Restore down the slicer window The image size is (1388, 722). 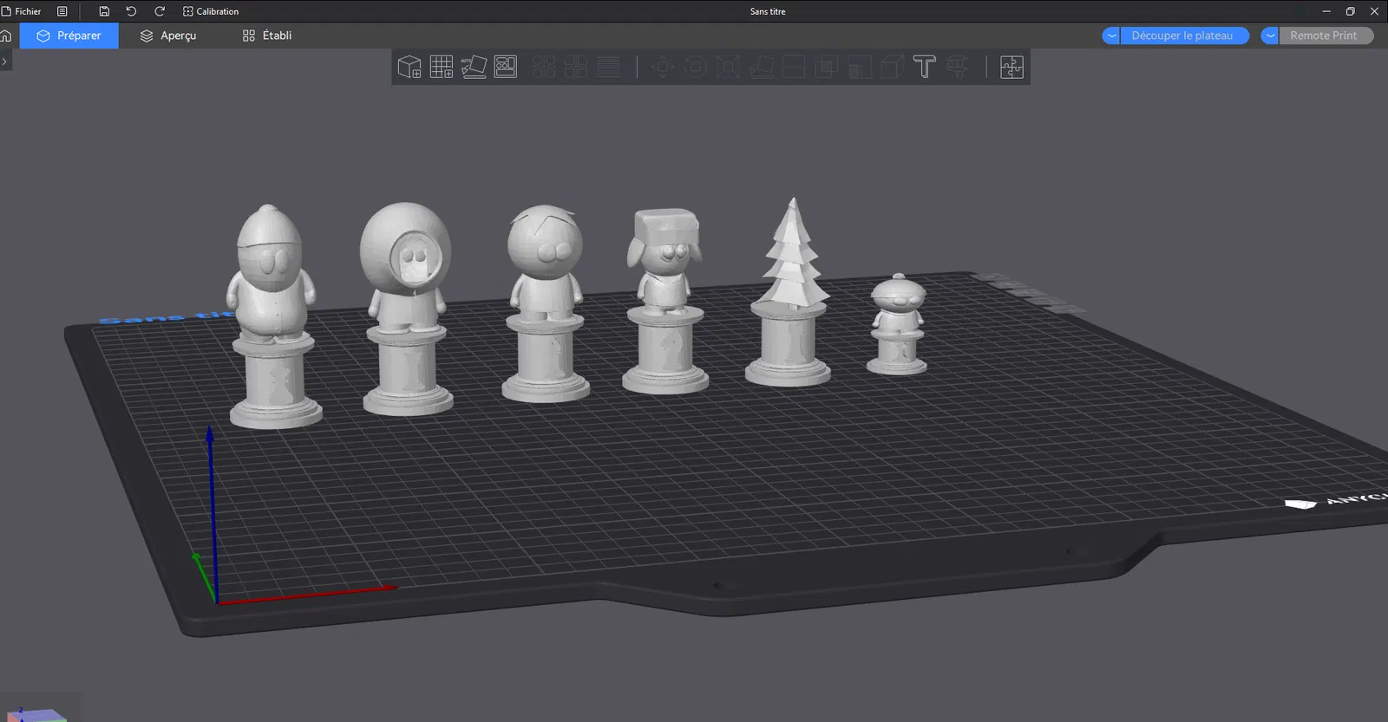[1350, 11]
